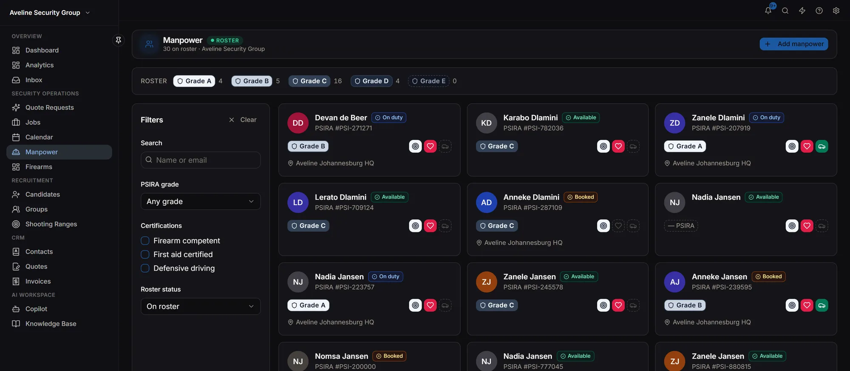Open Knowledge Base in sidebar
Image resolution: width=850 pixels, height=371 pixels.
point(59,324)
